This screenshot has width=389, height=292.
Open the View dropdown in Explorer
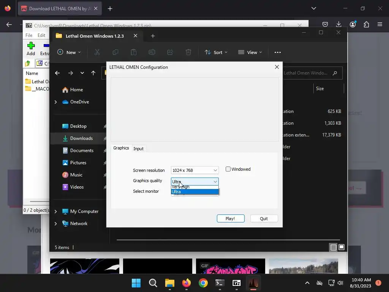[x=250, y=52]
